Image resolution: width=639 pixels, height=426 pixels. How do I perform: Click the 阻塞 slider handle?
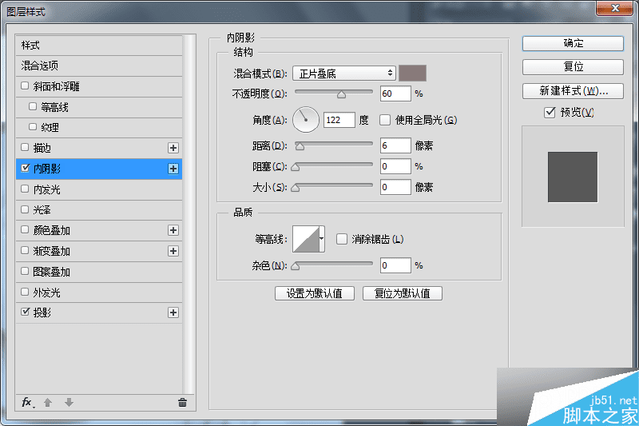point(296,167)
